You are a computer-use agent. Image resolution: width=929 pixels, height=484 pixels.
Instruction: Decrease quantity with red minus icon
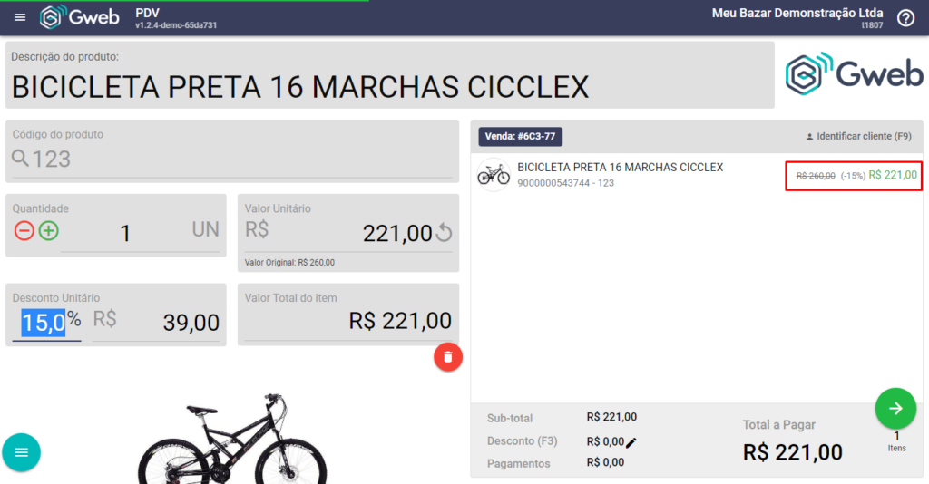(x=24, y=231)
